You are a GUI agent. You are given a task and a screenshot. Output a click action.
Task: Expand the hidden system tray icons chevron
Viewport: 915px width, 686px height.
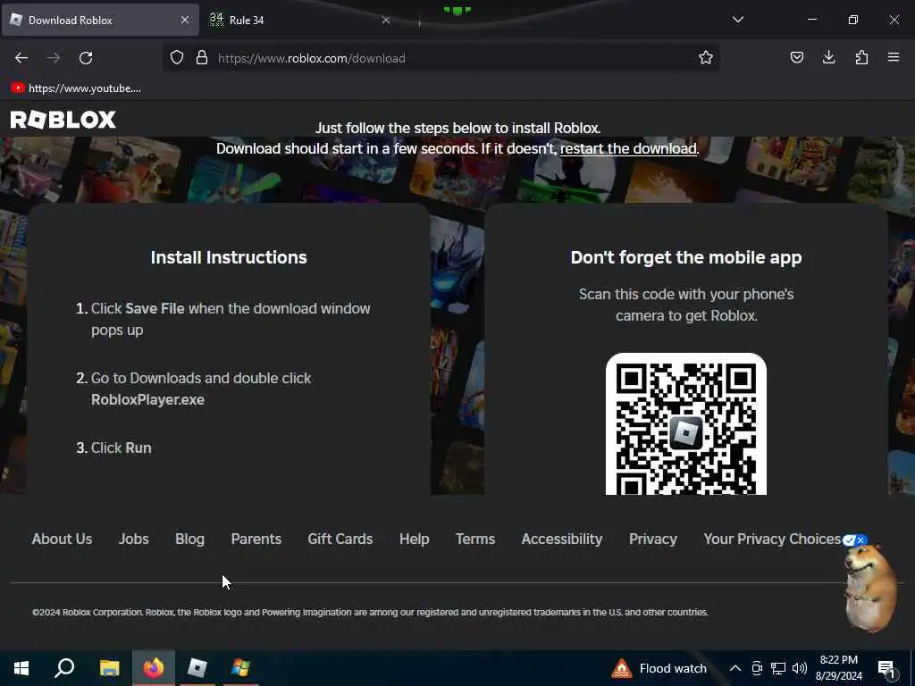[x=735, y=668]
